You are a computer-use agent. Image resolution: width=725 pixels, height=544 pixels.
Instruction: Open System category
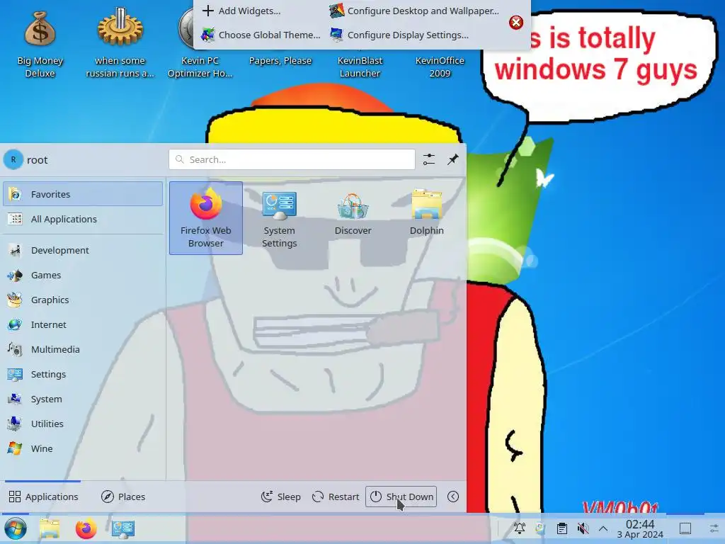point(83,399)
